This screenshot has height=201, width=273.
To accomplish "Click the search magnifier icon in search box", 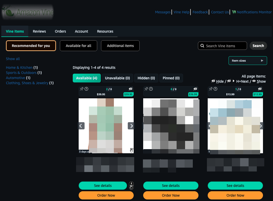I will coord(202,46).
